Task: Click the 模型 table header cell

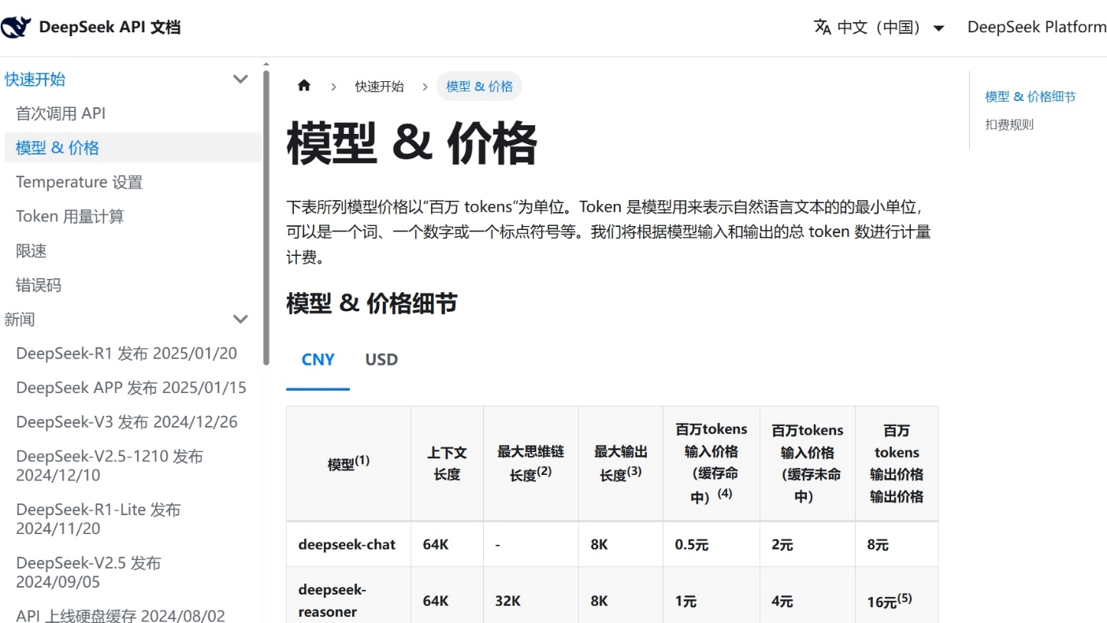Action: (x=348, y=463)
